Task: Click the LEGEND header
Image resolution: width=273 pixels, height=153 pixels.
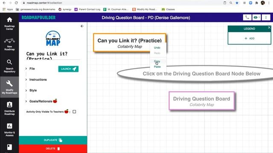Action: [x=249, y=29]
